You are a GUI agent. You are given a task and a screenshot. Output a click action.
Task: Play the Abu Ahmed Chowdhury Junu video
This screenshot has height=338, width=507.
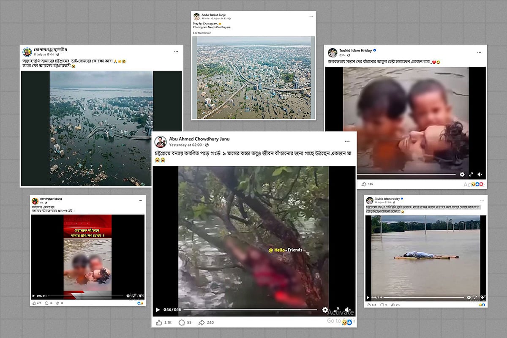(x=158, y=310)
